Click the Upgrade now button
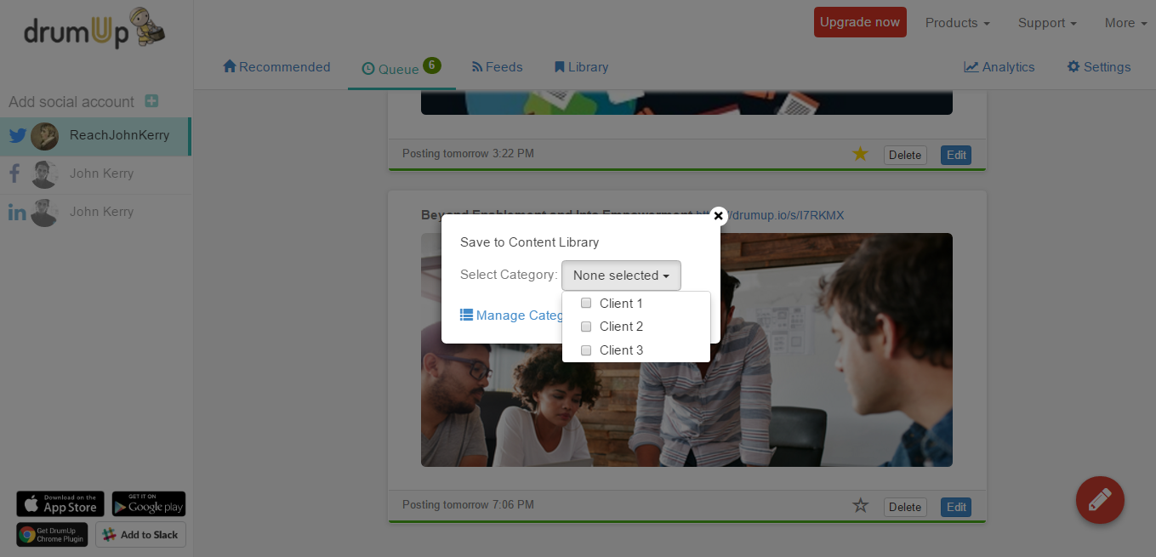This screenshot has width=1156, height=557. click(x=860, y=22)
